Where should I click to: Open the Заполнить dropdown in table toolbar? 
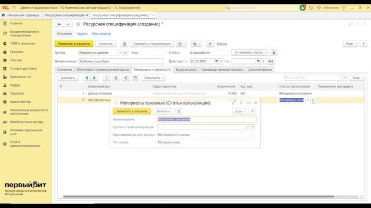pos(153,78)
